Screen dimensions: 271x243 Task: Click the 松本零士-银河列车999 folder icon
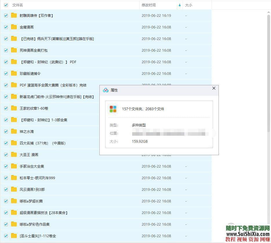(14, 178)
